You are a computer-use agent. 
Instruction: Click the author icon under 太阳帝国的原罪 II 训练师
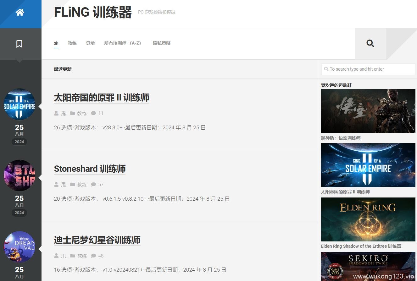point(56,113)
